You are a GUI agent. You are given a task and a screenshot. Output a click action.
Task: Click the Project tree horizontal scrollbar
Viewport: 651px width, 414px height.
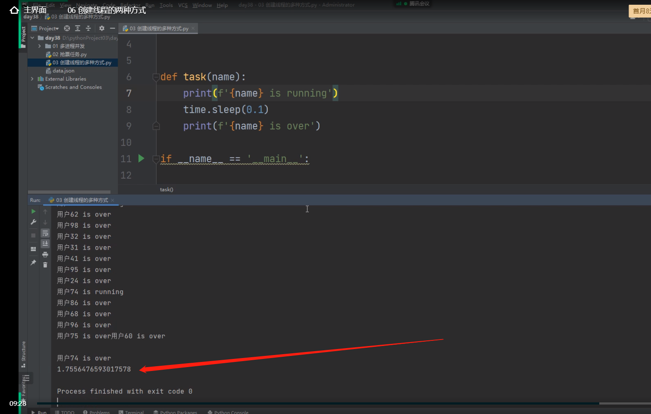tap(69, 192)
